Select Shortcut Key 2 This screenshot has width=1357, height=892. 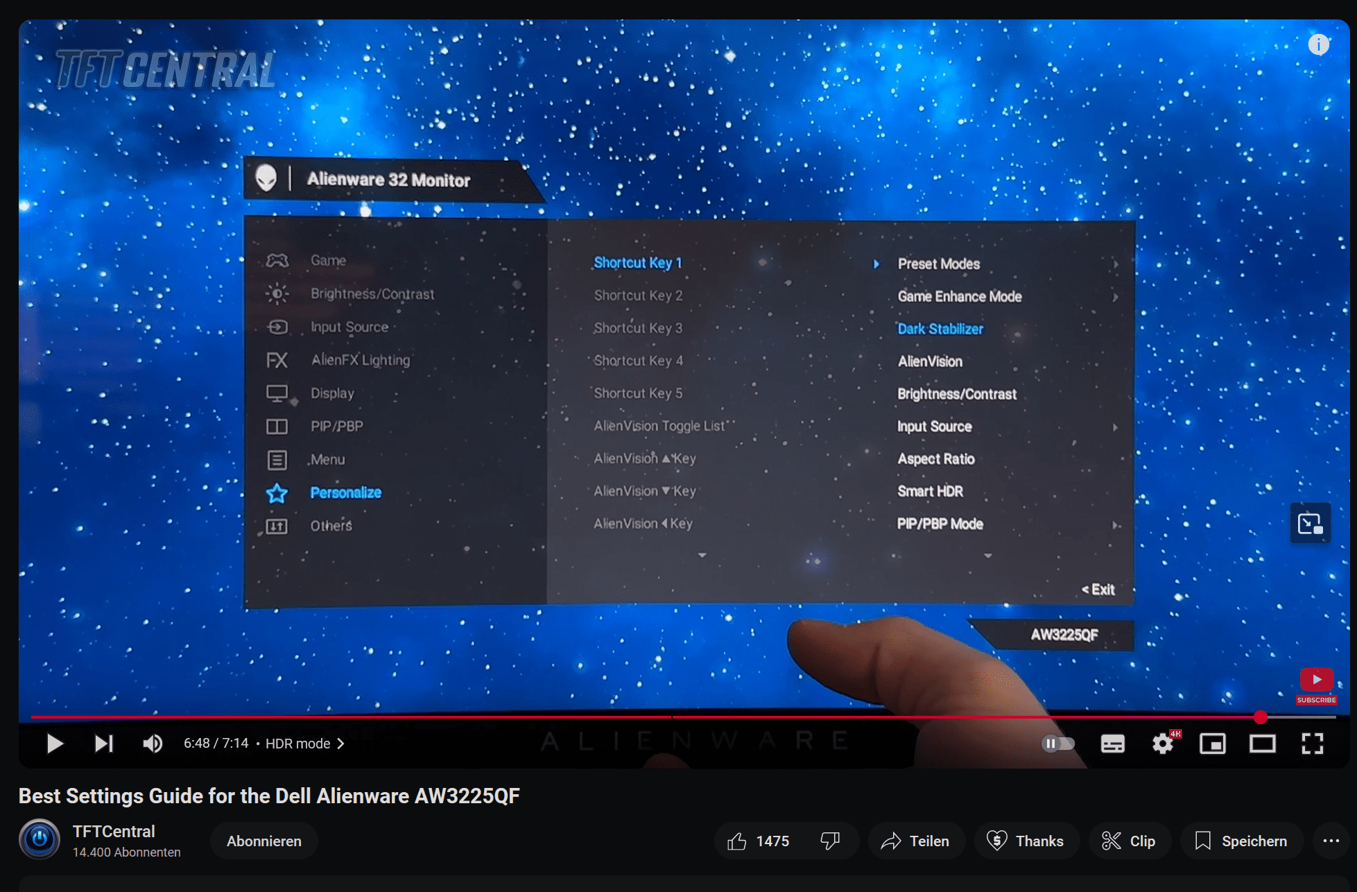click(638, 295)
